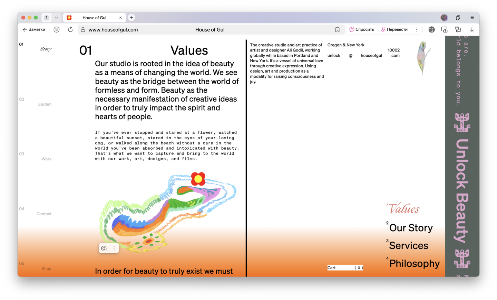Click the 'houseofgul' email text

371,55
